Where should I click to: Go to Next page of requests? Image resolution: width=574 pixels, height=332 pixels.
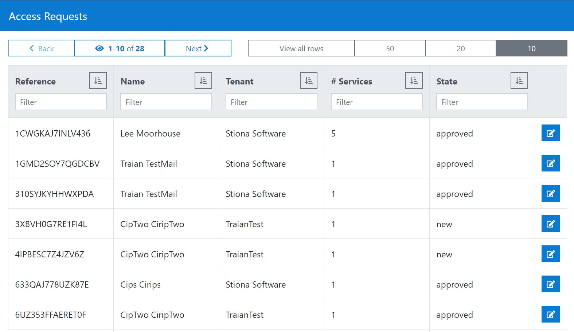coord(198,48)
